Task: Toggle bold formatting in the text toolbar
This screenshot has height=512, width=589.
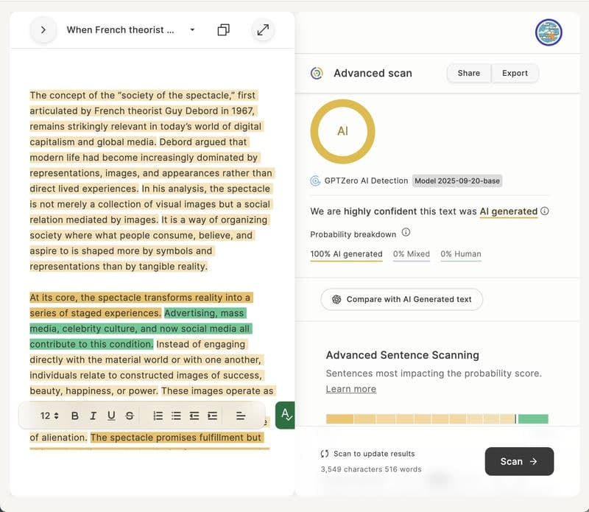Action: 75,415
